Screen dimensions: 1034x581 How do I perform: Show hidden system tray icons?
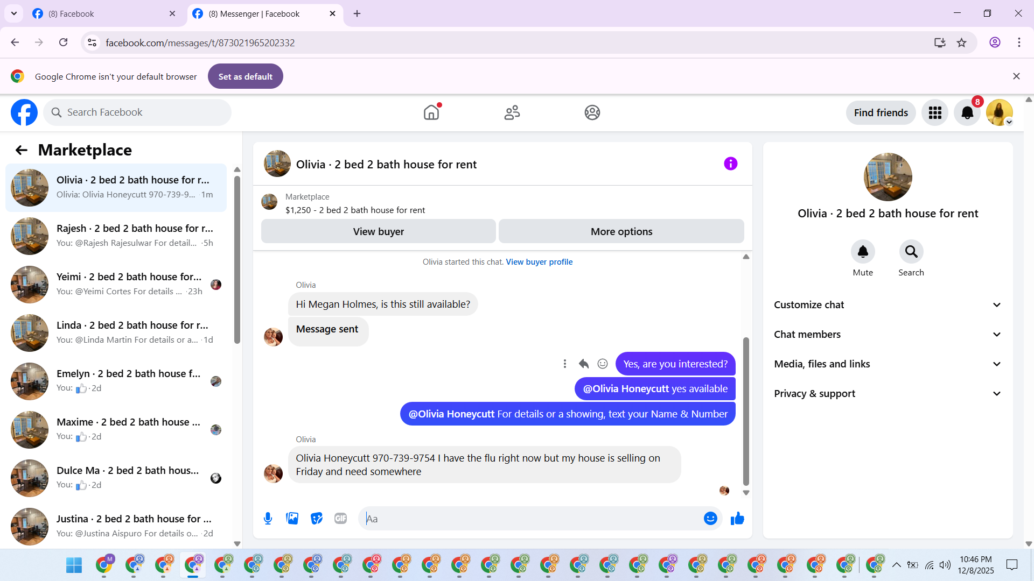click(x=897, y=565)
